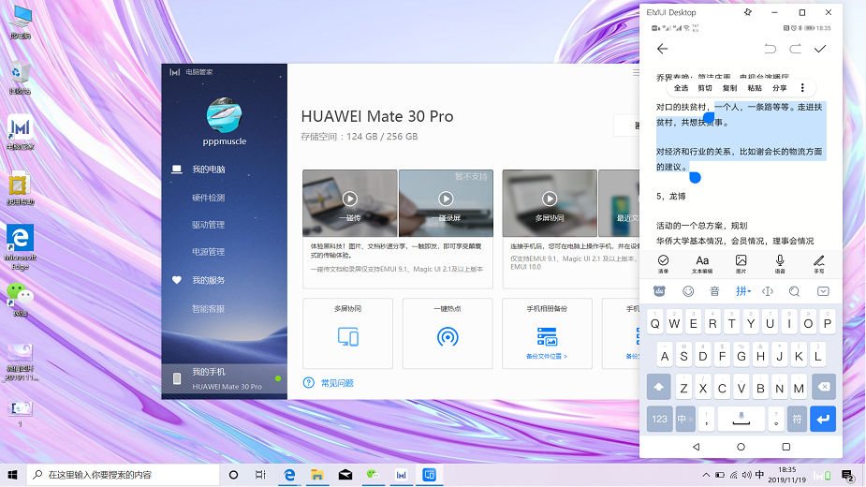Open 驱动管理 in PC Manager sidebar
This screenshot has width=866, height=487.
pyautogui.click(x=208, y=225)
